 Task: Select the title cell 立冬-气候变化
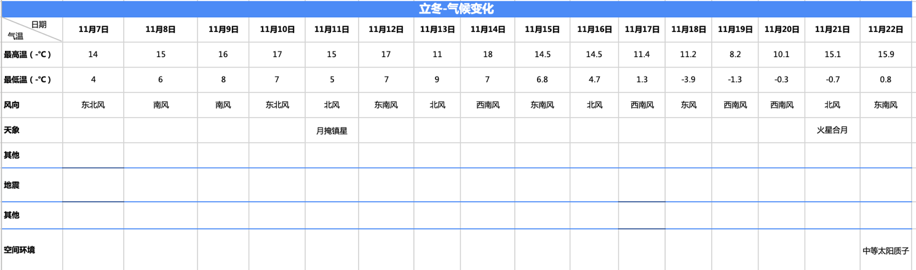click(456, 9)
